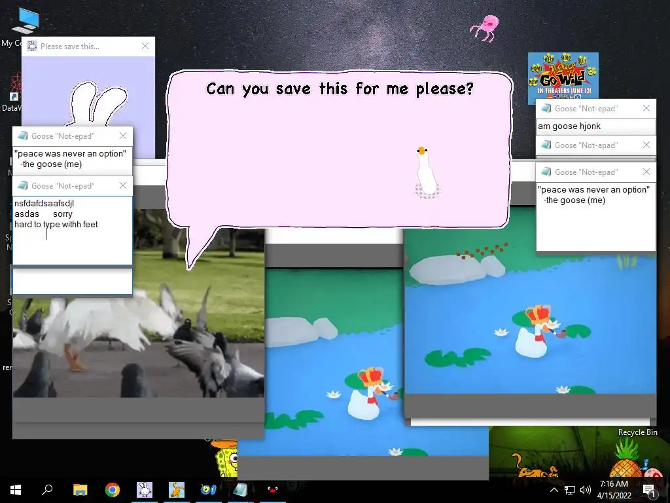Open the 7:16 AM clock and calendar
Viewport: 670px width, 503px height.
614,489
